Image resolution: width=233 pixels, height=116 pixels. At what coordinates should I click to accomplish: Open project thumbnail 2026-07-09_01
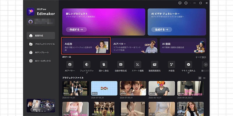pyautogui.click(x=133, y=88)
